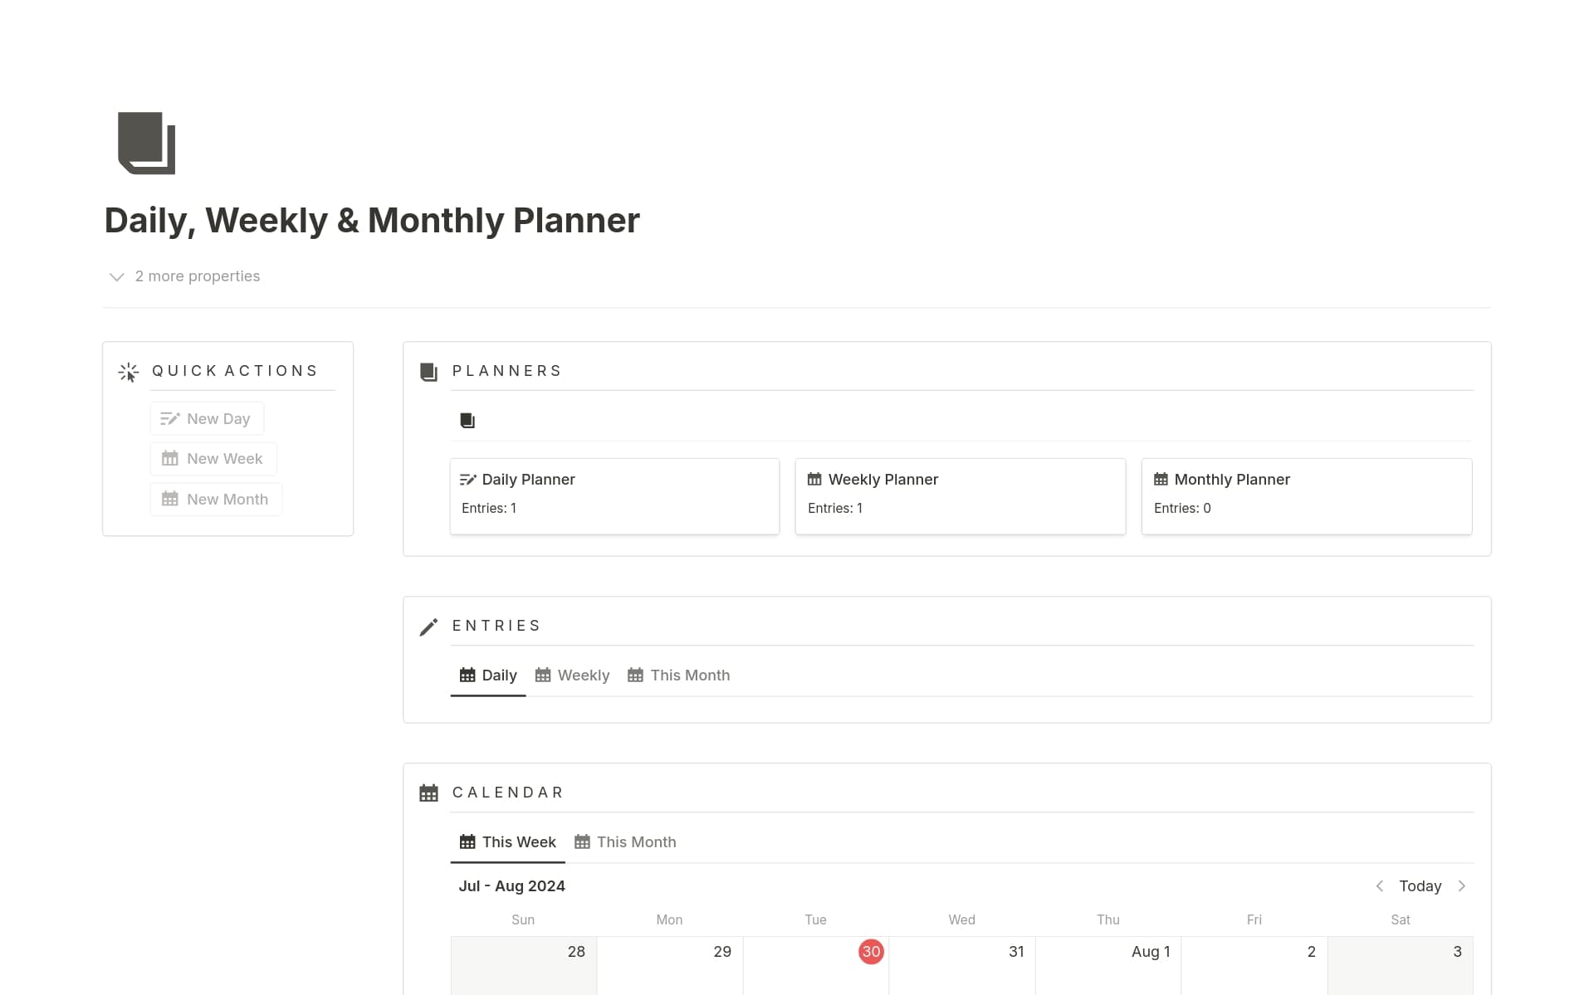Click the sparkle icon beside Quick Actions
This screenshot has height=995, width=1594.
pyautogui.click(x=128, y=371)
